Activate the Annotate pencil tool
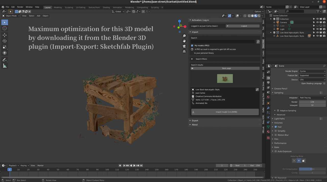The image size is (327, 182). (5, 60)
